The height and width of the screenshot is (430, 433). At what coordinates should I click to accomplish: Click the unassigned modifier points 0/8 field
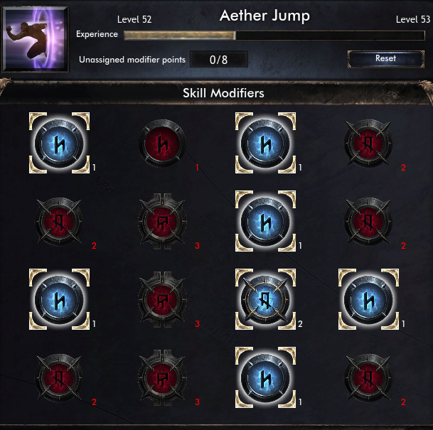click(x=219, y=59)
